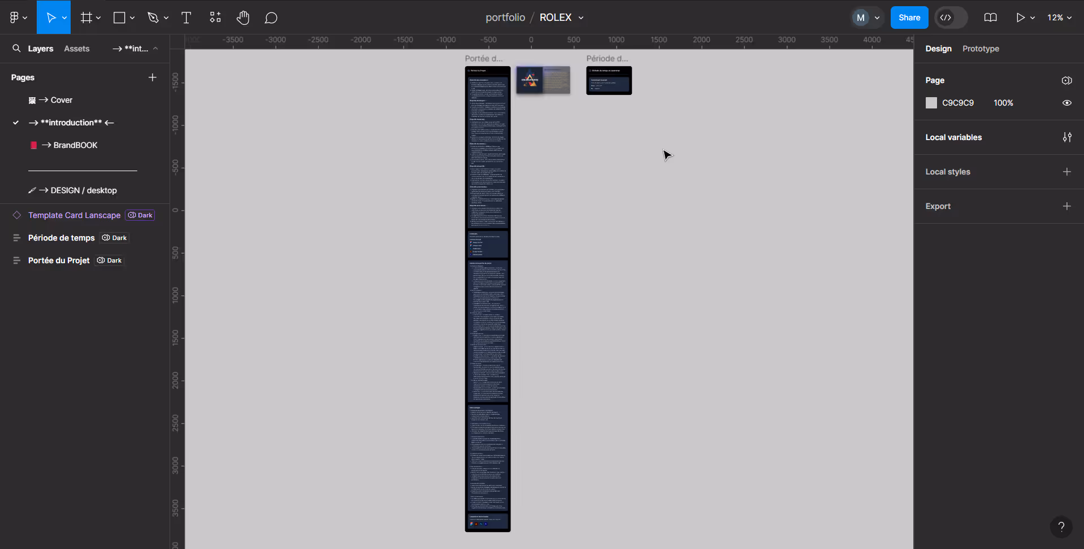1084x549 pixels.
Task: Switch to the Prototype tab
Action: pyautogui.click(x=981, y=49)
